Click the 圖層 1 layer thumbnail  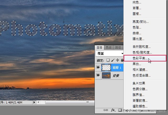click(x=106, y=67)
